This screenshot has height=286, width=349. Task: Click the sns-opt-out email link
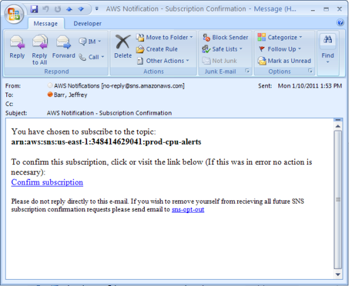pyautogui.click(x=188, y=209)
